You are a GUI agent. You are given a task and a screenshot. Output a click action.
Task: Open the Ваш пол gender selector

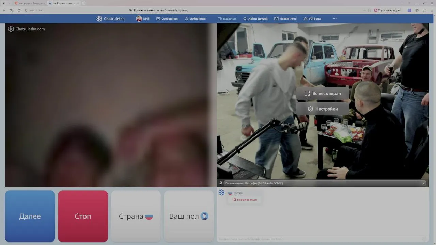189,216
